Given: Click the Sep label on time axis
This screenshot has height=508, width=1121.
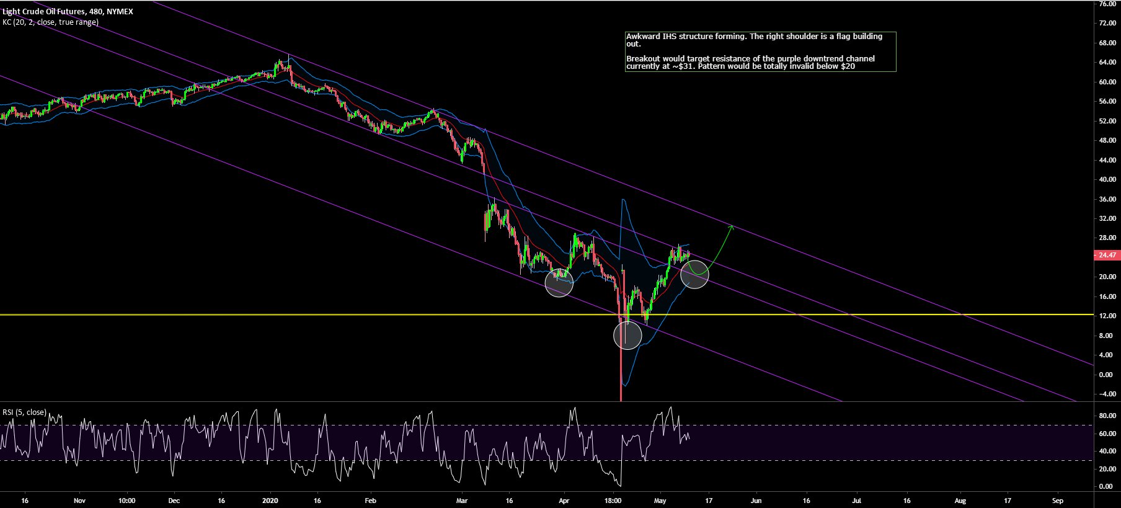Looking at the screenshot, I should 1058,500.
